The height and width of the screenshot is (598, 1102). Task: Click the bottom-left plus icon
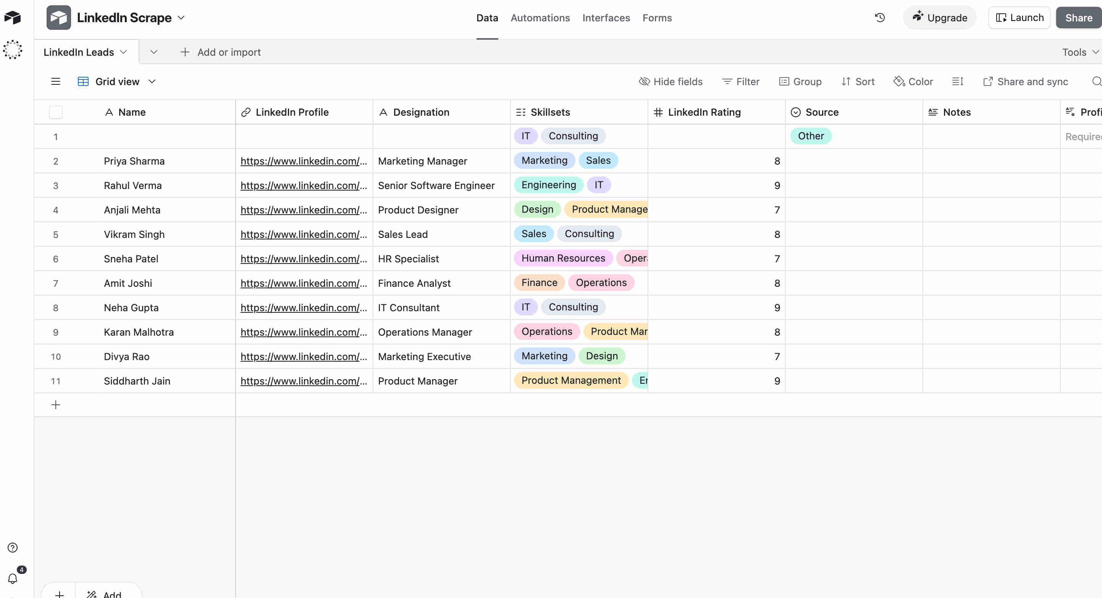(60, 594)
